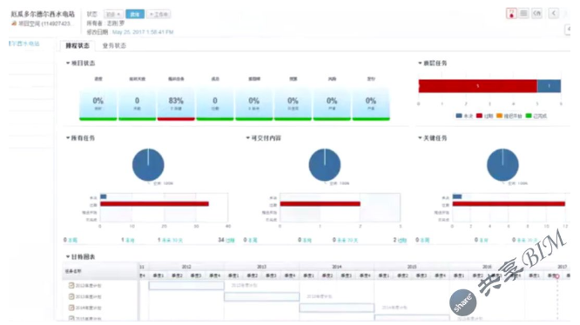The width and height of the screenshot is (580, 325).
Task: Click the green 已完成 legend swatch
Action: (x=529, y=116)
